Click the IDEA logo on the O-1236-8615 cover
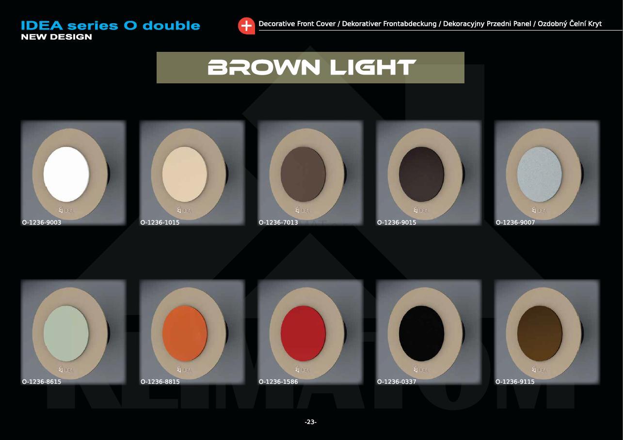Viewport: 623px width, 440px height. tap(66, 370)
